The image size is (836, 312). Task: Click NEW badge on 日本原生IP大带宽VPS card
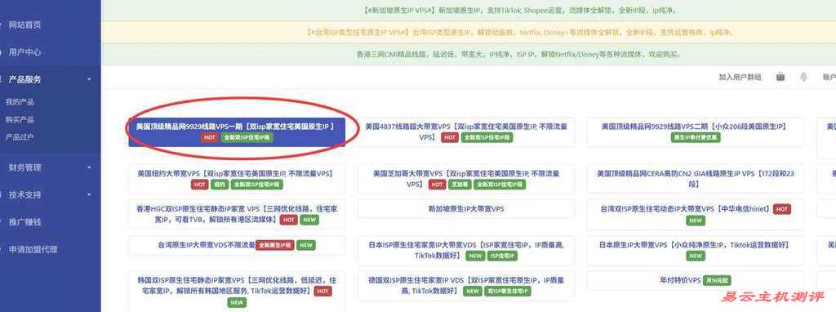coord(696,256)
